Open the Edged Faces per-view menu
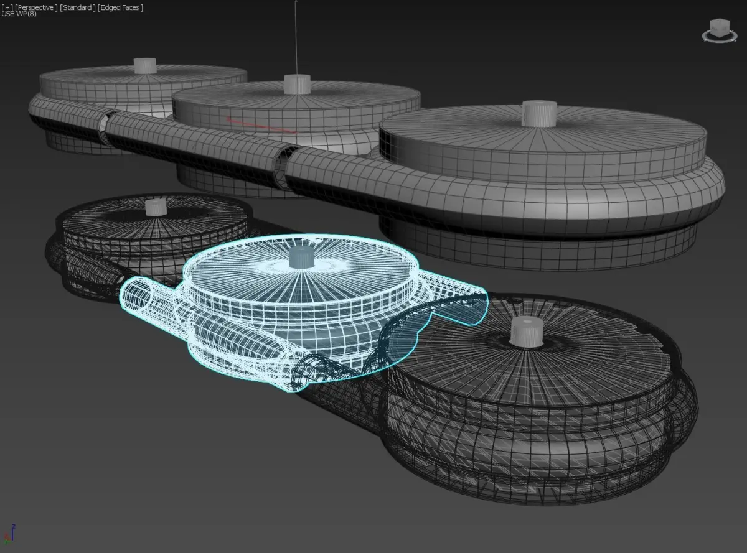 120,7
